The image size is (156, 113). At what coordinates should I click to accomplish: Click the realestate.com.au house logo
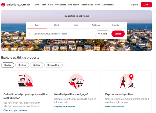click(3, 5)
